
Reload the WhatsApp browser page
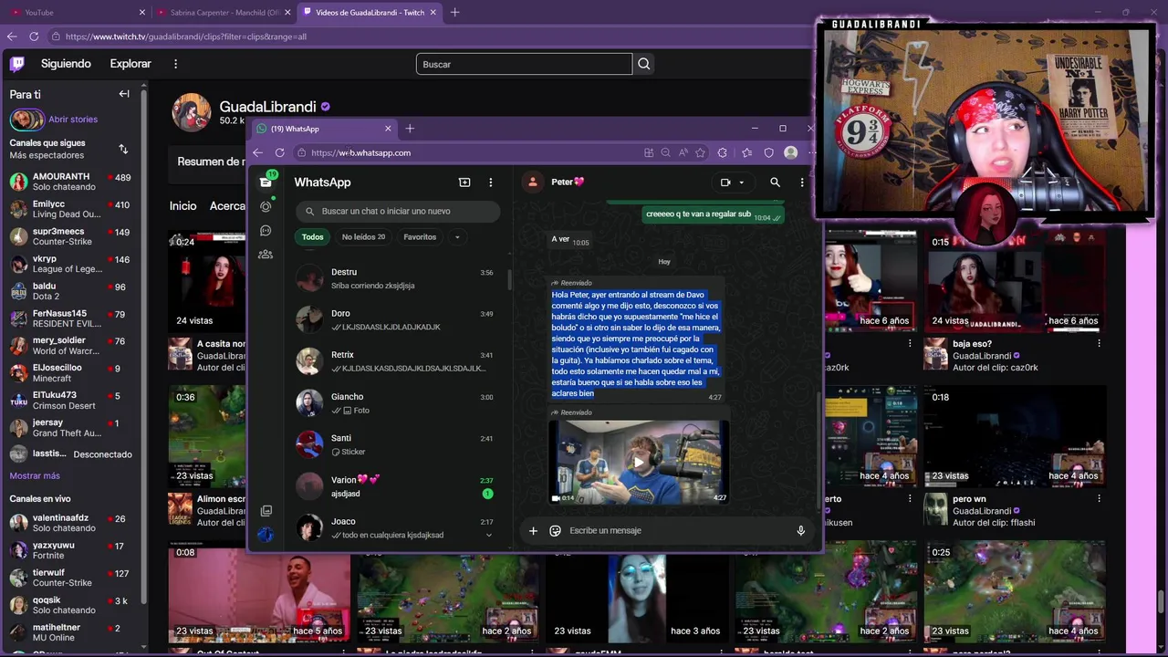coord(279,152)
